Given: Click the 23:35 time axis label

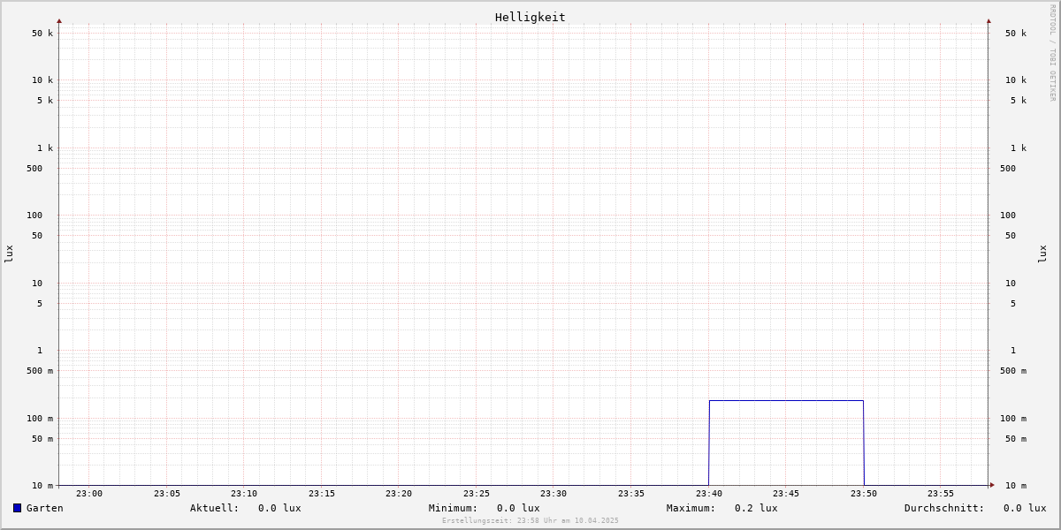Looking at the screenshot, I should coord(631,494).
